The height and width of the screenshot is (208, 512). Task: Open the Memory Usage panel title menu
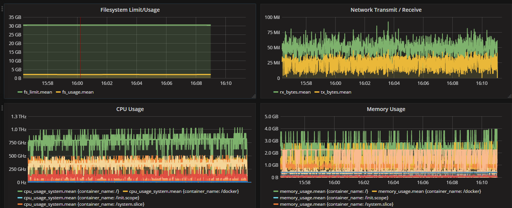pyautogui.click(x=386, y=109)
